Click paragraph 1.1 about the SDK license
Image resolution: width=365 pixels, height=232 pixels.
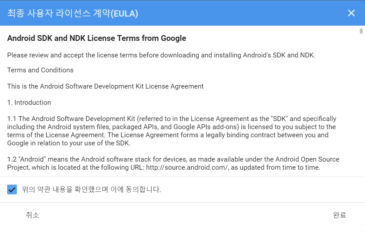click(172, 131)
